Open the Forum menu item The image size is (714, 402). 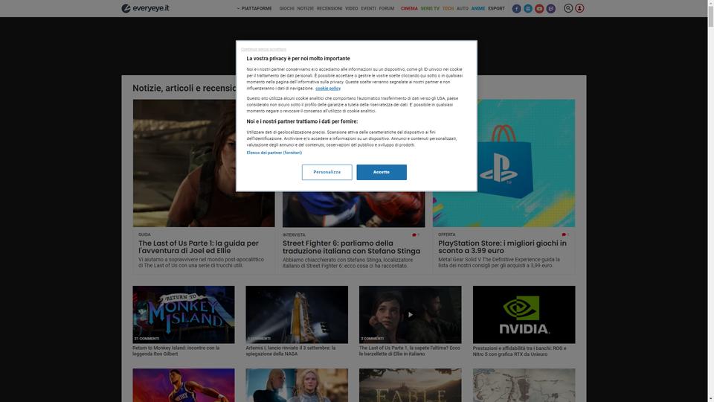(387, 9)
